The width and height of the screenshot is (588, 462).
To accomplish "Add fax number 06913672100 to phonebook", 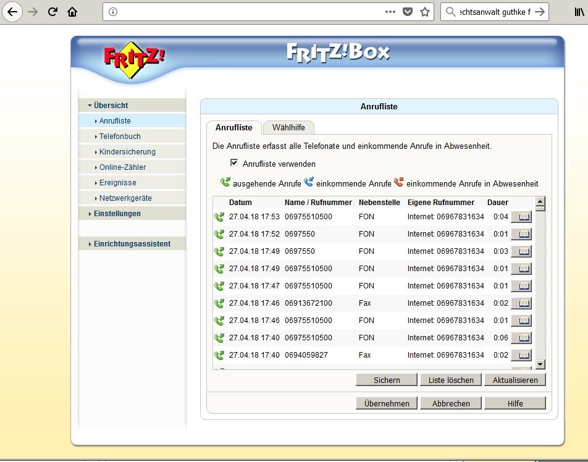I will (521, 303).
